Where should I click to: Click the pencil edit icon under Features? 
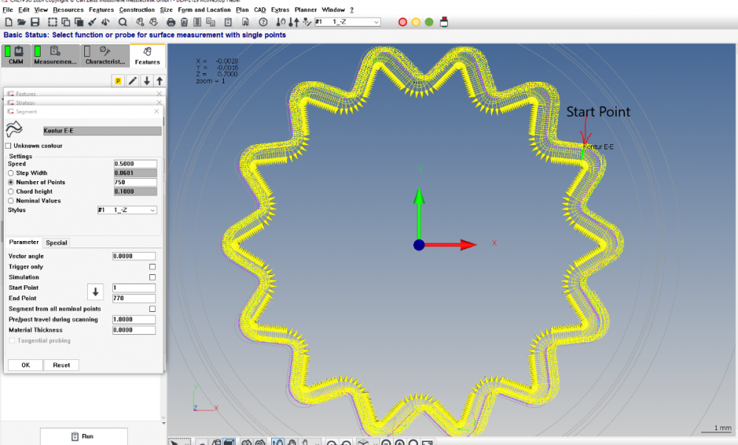point(132,81)
